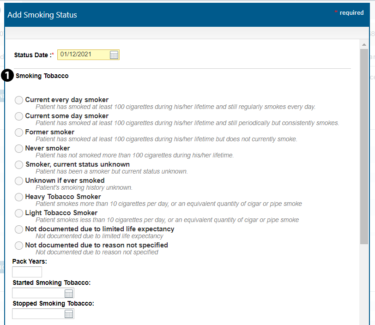The width and height of the screenshot is (375, 325).
Task: Click the Status Date input field
Action: (83, 55)
